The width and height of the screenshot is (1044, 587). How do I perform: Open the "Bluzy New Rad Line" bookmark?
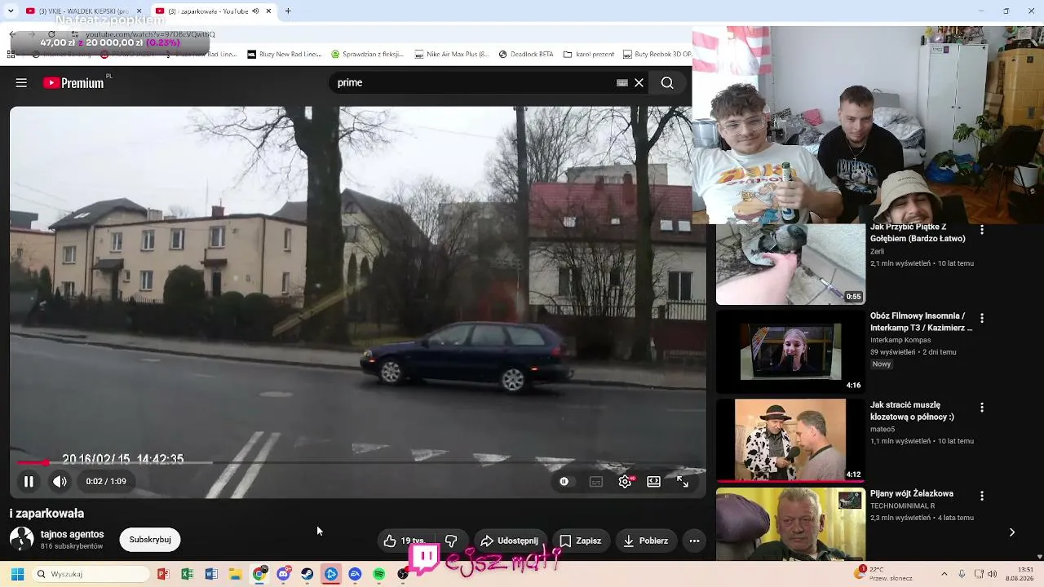click(285, 55)
